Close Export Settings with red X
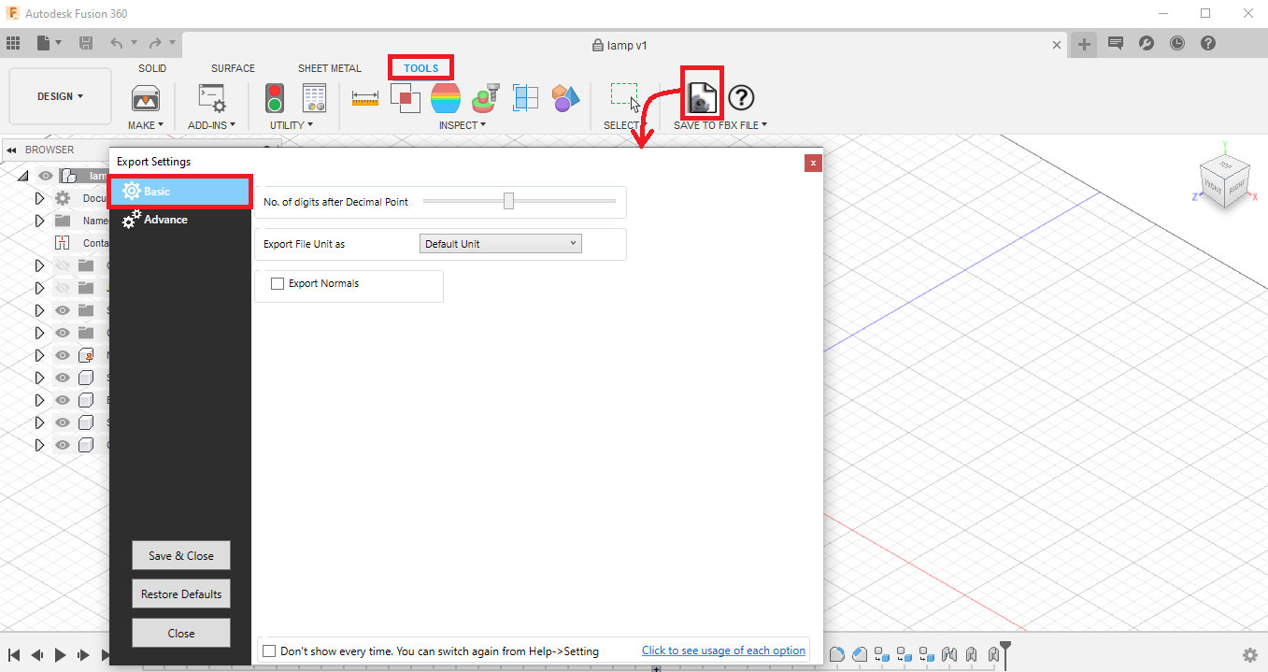Image resolution: width=1268 pixels, height=672 pixels. tap(813, 163)
